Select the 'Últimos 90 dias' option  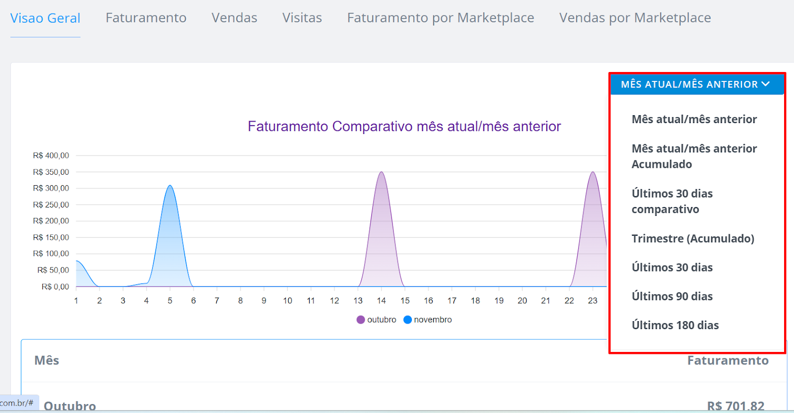pos(672,296)
